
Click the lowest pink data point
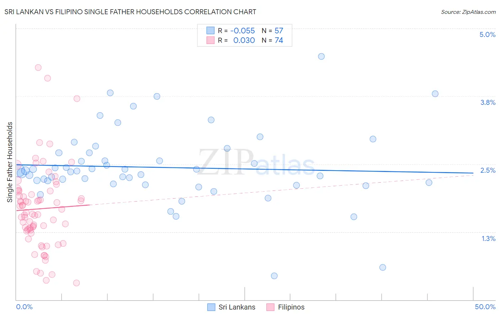tap(76, 283)
